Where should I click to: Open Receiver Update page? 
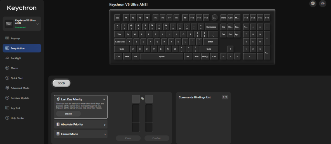(x=22, y=98)
